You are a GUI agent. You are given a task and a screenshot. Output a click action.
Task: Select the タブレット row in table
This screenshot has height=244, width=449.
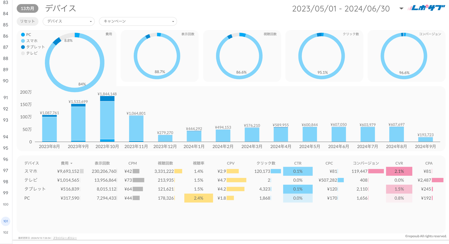click(x=231, y=189)
